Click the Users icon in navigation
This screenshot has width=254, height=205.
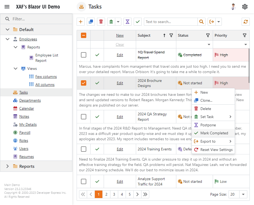pos(15,149)
